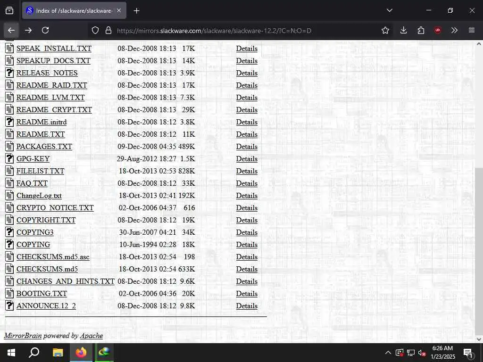This screenshot has height=362, width=483.
Task: Open CHANGES_AND_HINTS.TXT
Action: (x=65, y=281)
